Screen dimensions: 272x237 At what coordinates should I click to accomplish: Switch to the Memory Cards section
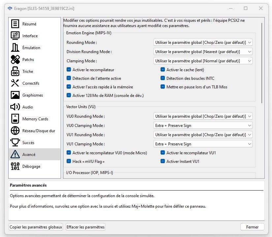point(35,119)
